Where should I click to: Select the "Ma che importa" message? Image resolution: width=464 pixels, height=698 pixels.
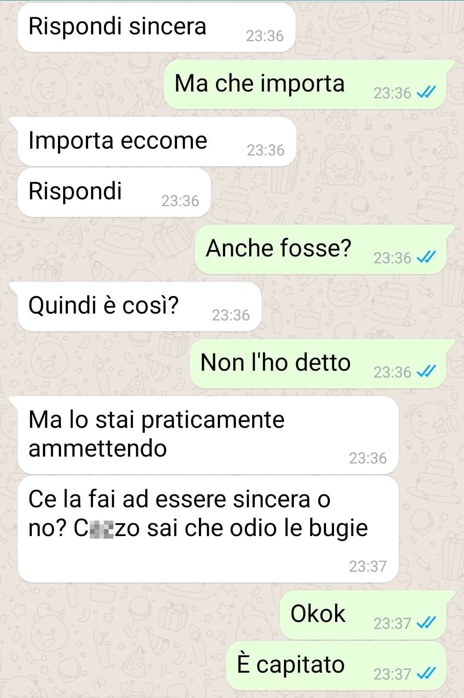click(x=305, y=84)
